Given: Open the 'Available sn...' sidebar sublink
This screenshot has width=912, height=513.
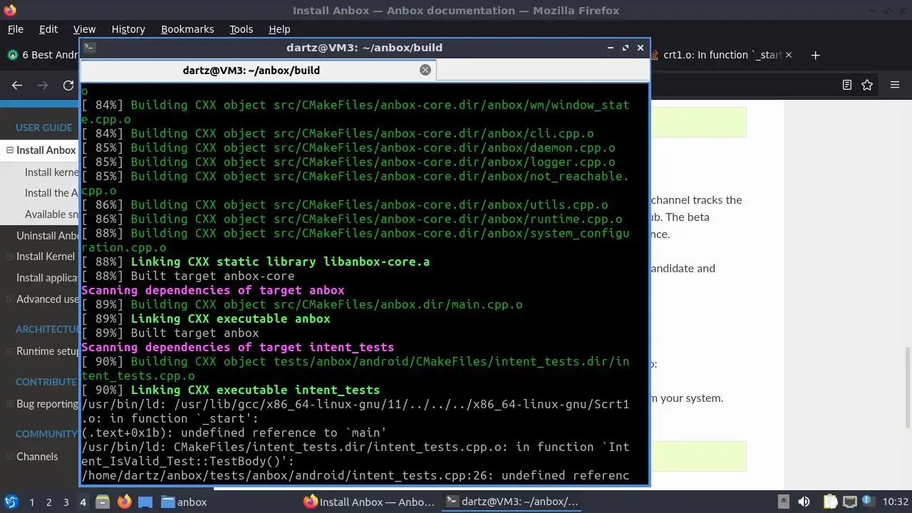Looking at the screenshot, I should pos(52,214).
